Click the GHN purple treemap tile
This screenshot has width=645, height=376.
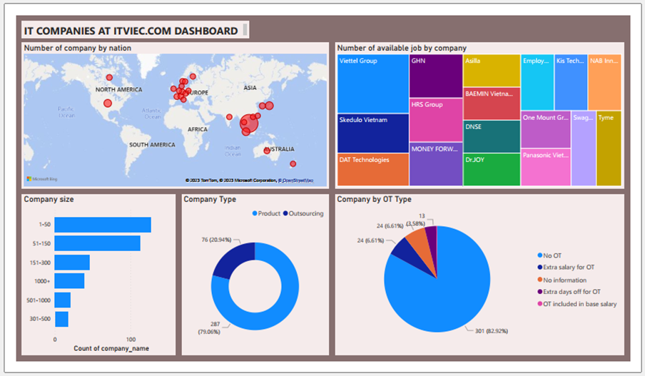[x=436, y=76]
